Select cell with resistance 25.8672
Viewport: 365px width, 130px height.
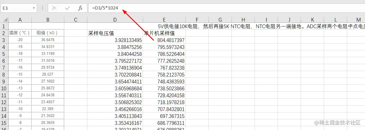click(48, 88)
